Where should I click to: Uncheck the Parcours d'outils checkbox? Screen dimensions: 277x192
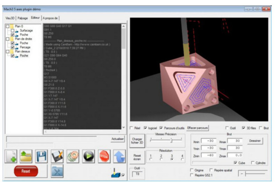tap(162, 128)
